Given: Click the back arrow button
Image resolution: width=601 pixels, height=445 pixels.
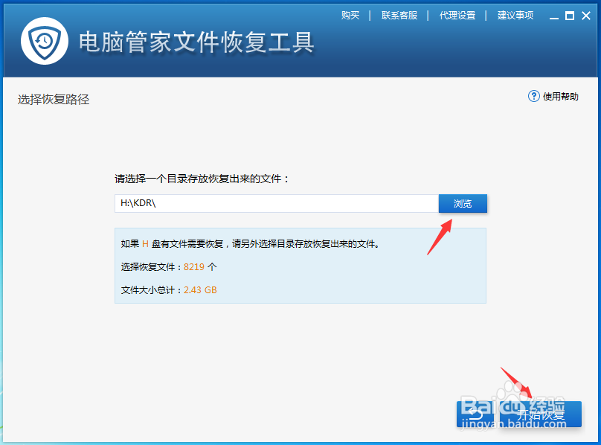Looking at the screenshot, I should tap(475, 414).
